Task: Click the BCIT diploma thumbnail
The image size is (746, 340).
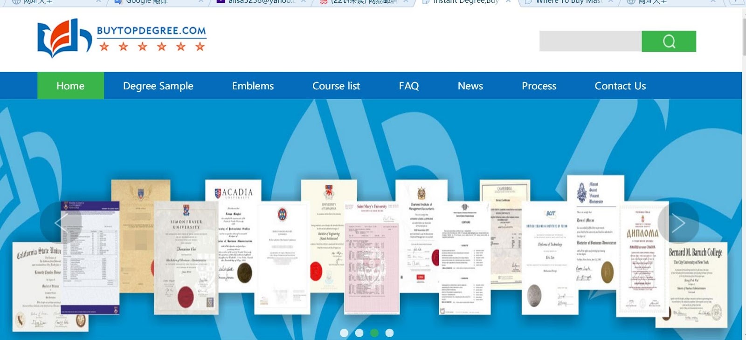Action: coord(550,258)
